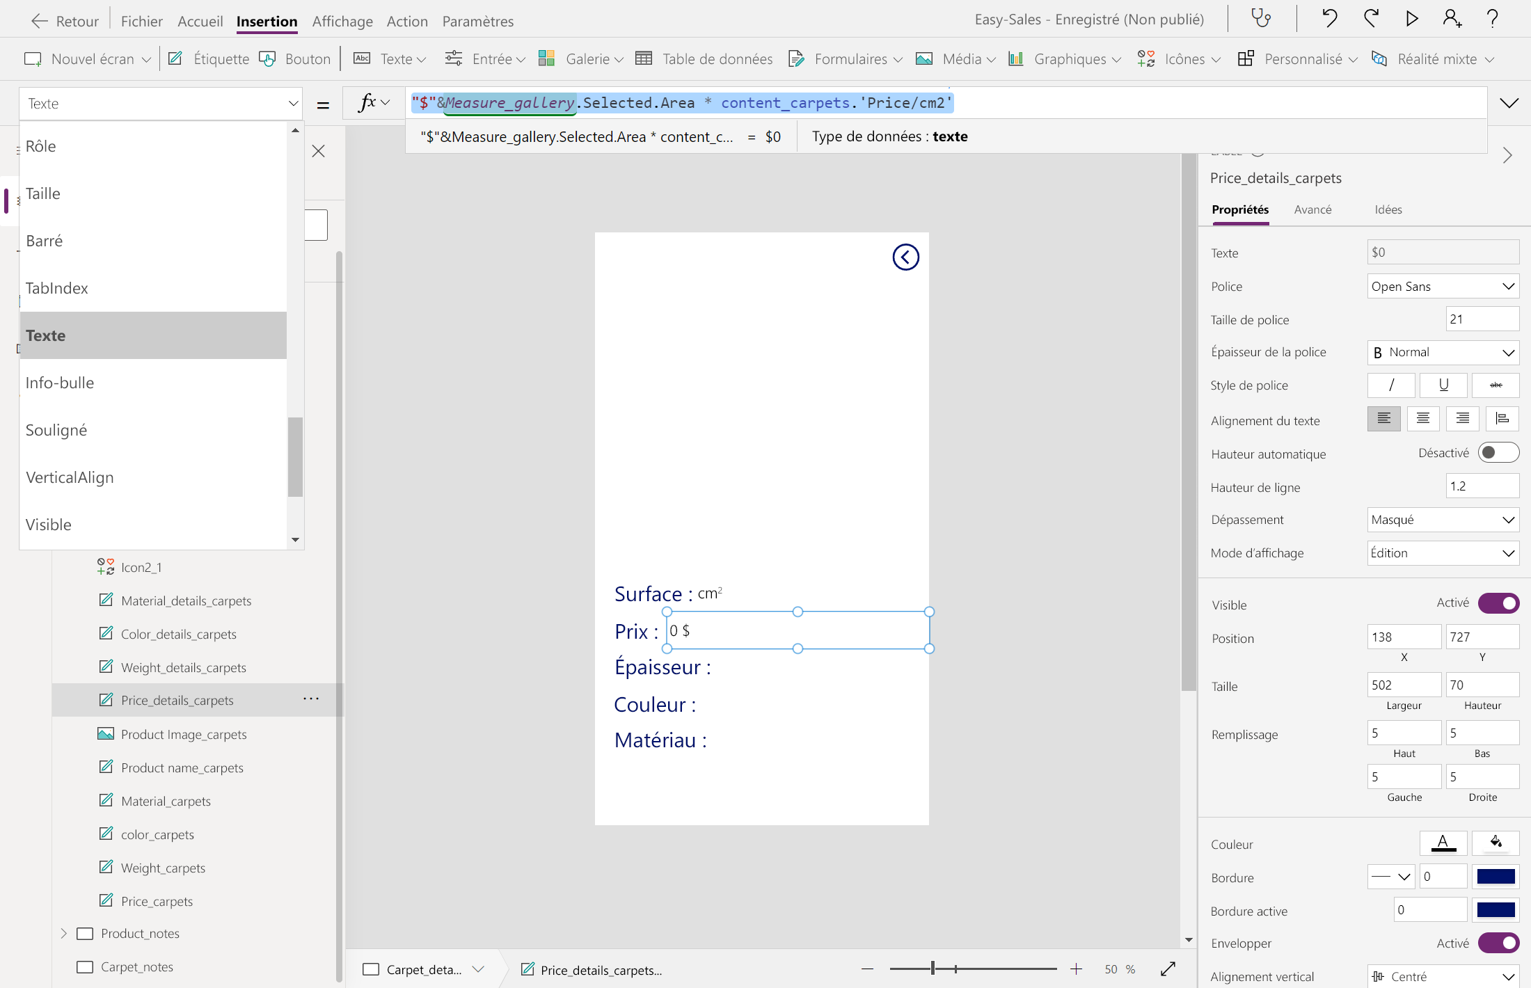Screen dimensions: 1531x988
Task: Expand the formula bar
Action: [1509, 104]
